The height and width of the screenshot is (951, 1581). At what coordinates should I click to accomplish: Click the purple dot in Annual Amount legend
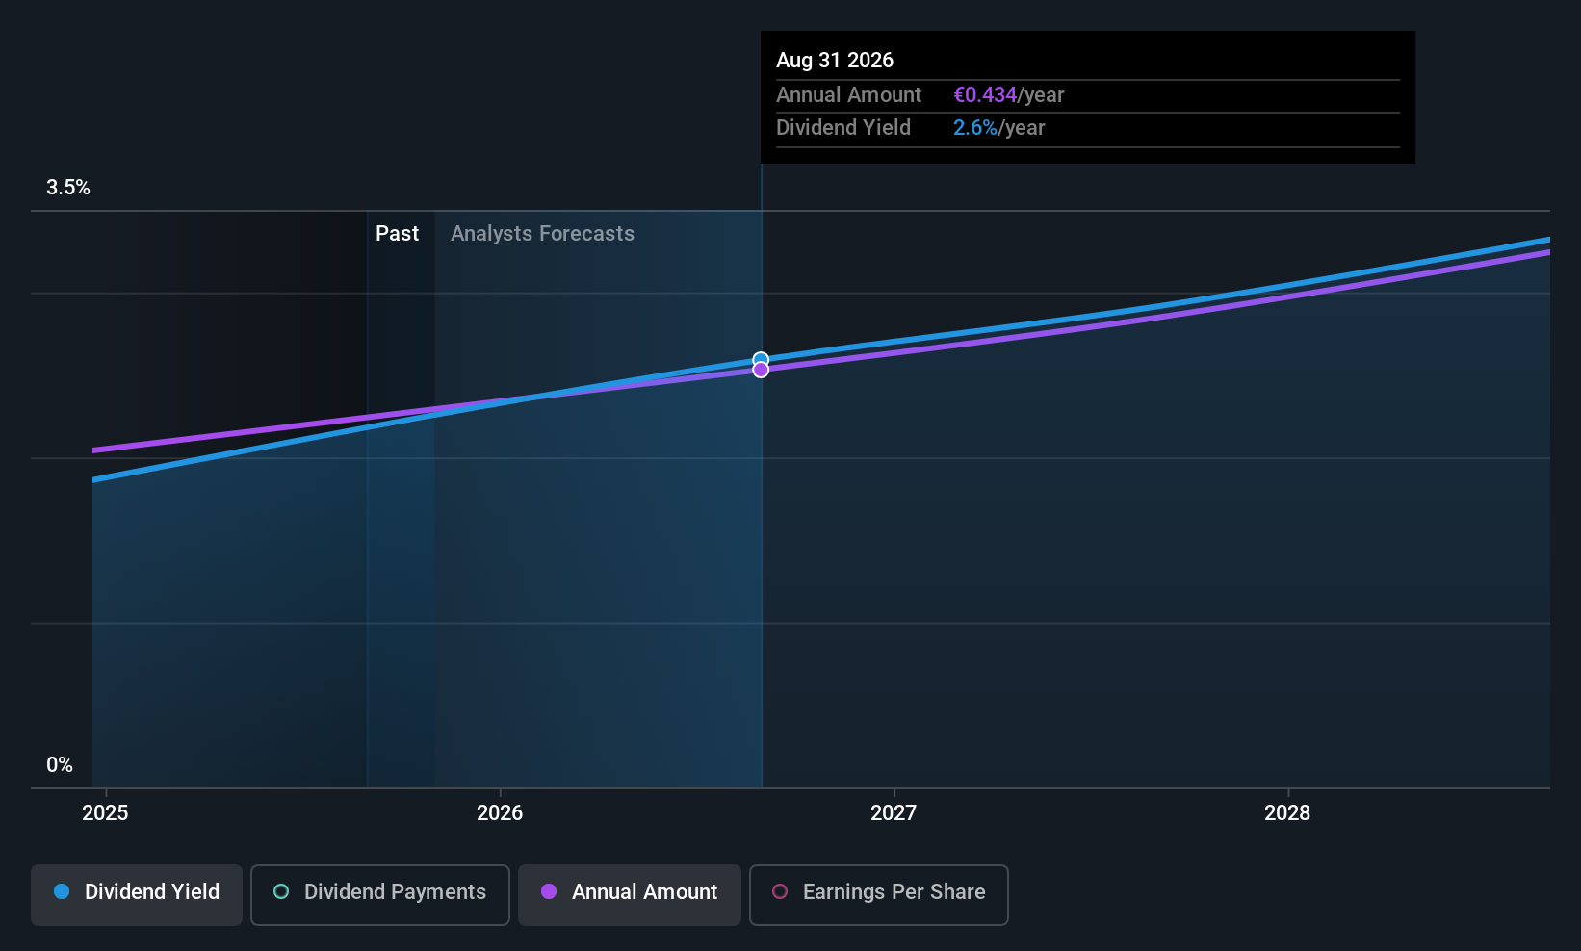pos(549,892)
